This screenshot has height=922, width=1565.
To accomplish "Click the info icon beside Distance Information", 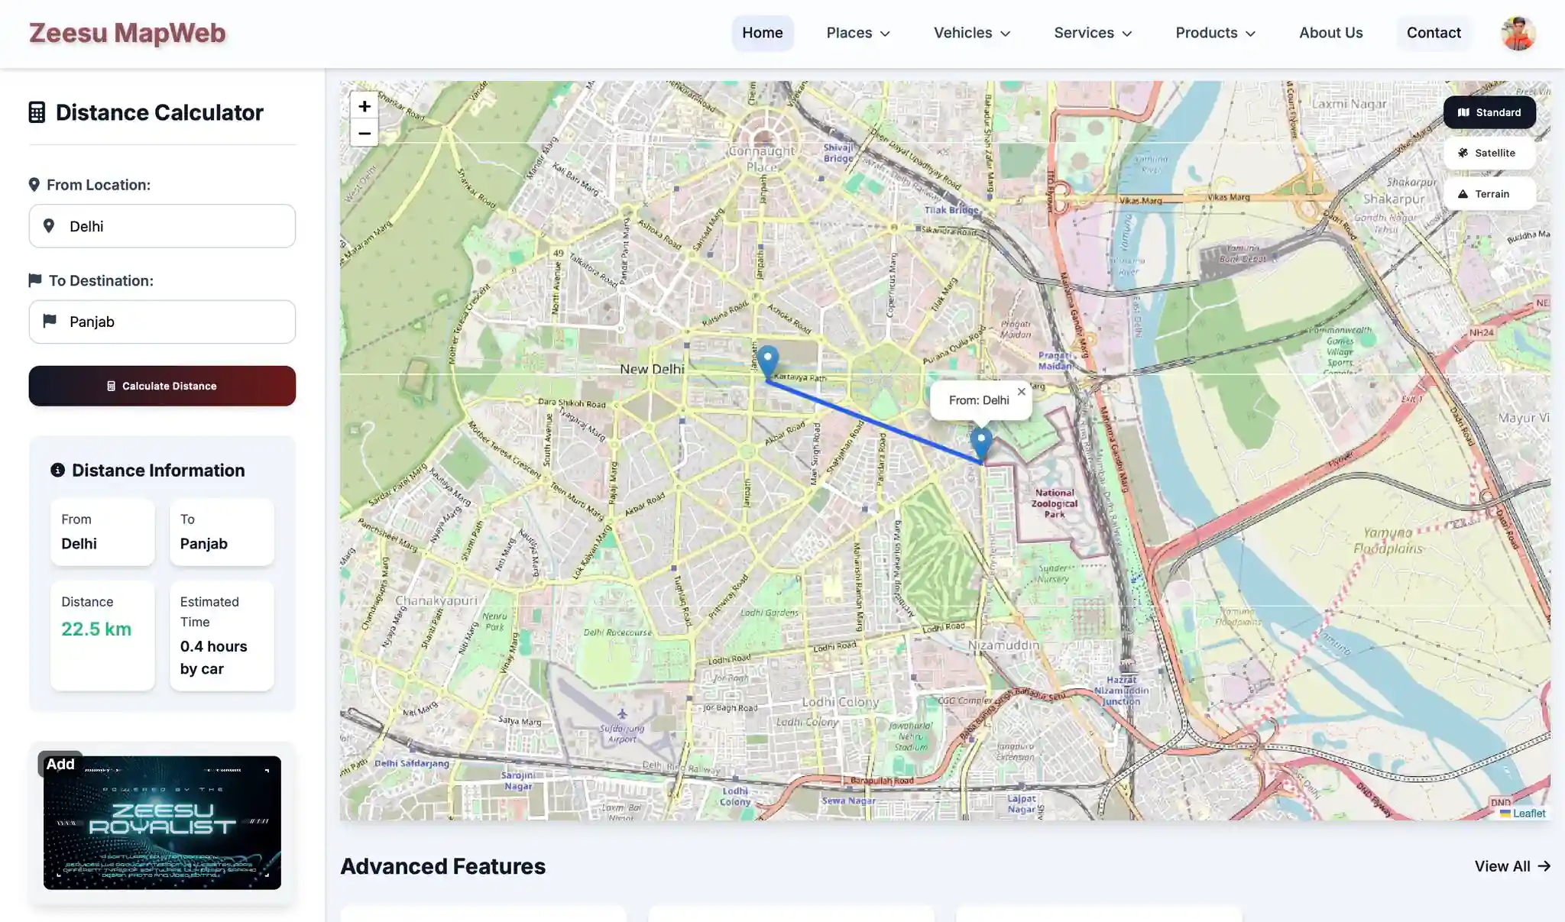I will (x=57, y=470).
